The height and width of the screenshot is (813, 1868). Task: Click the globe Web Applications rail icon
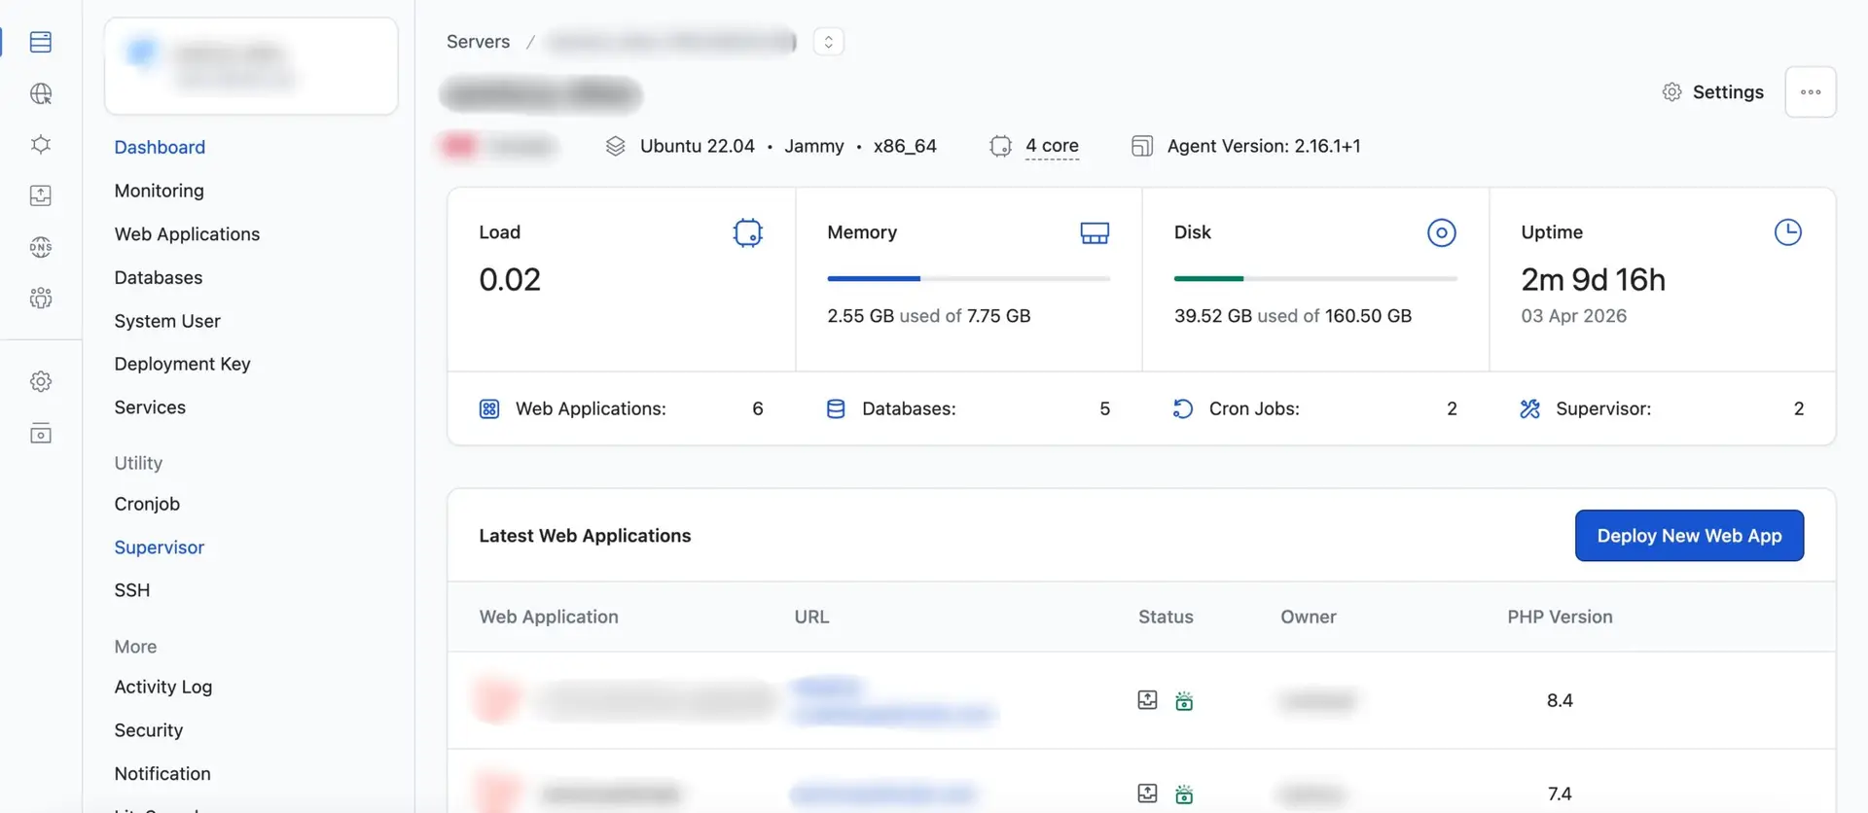41,94
